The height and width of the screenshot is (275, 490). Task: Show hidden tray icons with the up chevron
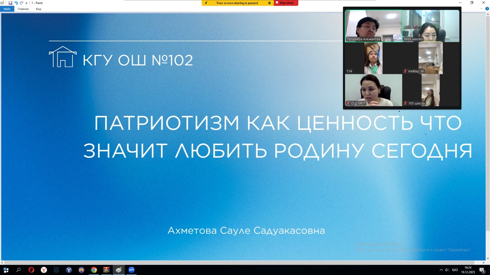[441, 270]
